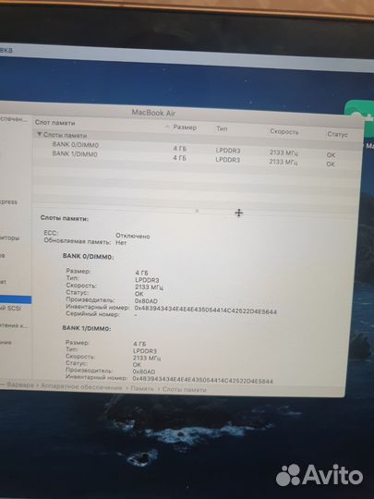The height and width of the screenshot is (499, 374).
Task: Click the 4 ГБ cell in BANK 0/DIMM0 row
Action: pyautogui.click(x=180, y=149)
